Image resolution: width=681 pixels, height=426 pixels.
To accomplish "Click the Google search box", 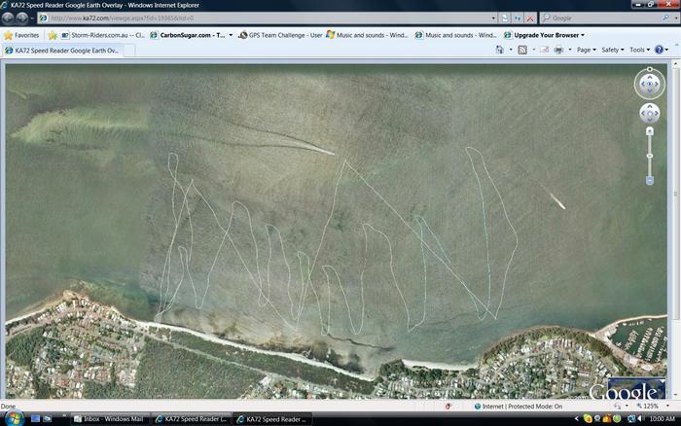I will click(x=603, y=18).
